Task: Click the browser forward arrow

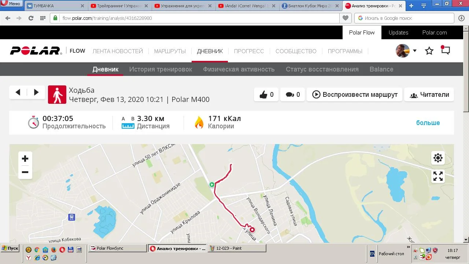Action: (x=19, y=18)
